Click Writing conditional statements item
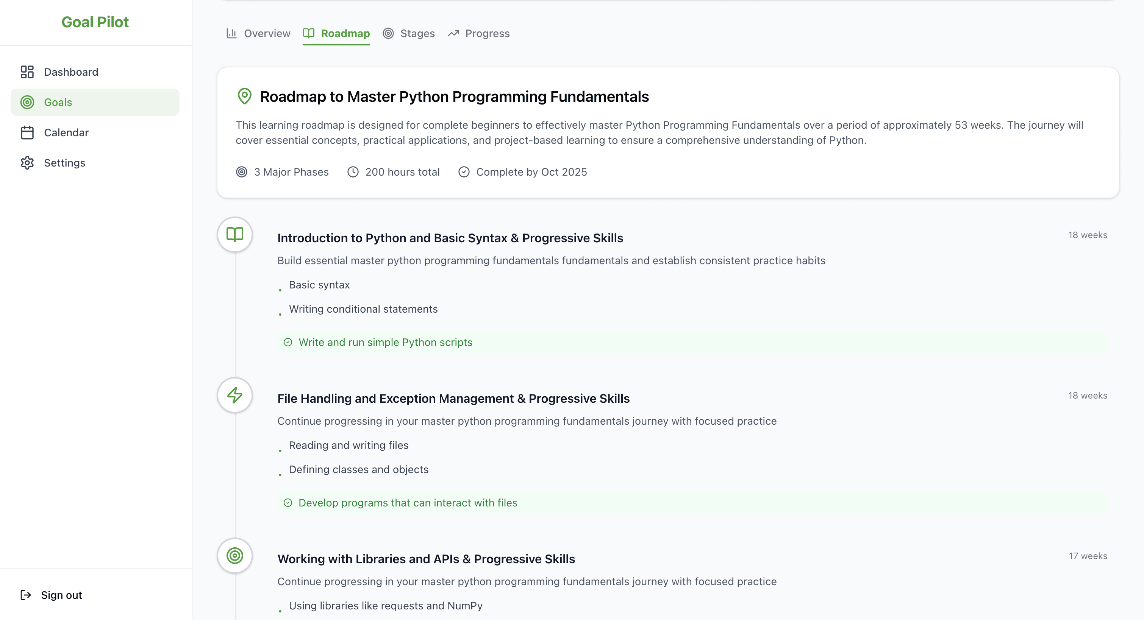The height and width of the screenshot is (620, 1144). 363,309
